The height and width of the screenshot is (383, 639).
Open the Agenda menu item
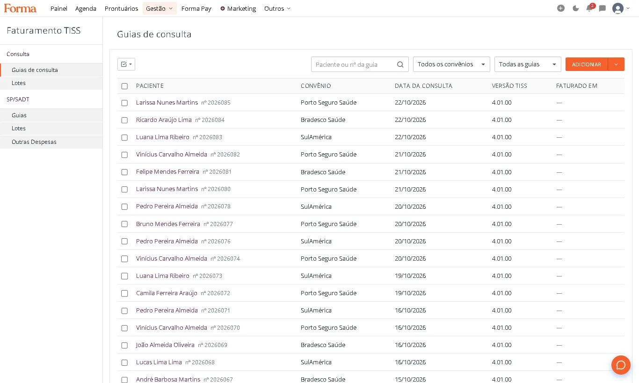click(x=86, y=8)
